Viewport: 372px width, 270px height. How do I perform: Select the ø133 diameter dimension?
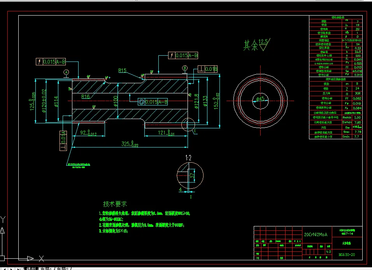(205, 101)
